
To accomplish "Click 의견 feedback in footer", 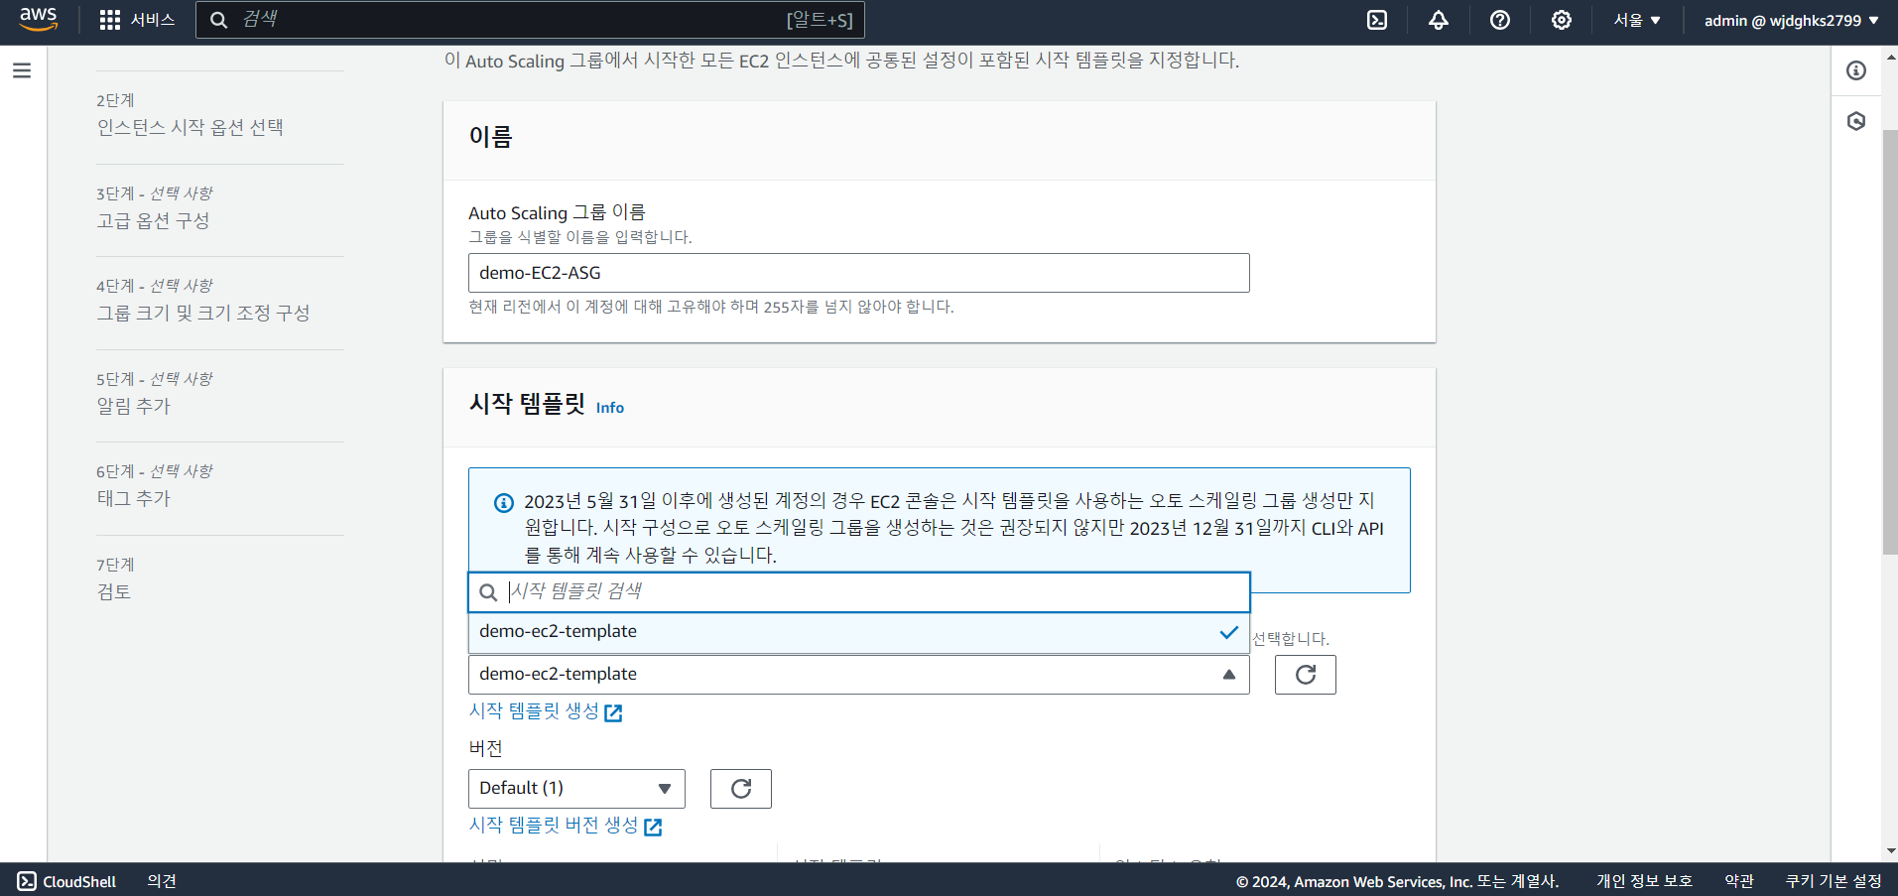I will pos(162,881).
